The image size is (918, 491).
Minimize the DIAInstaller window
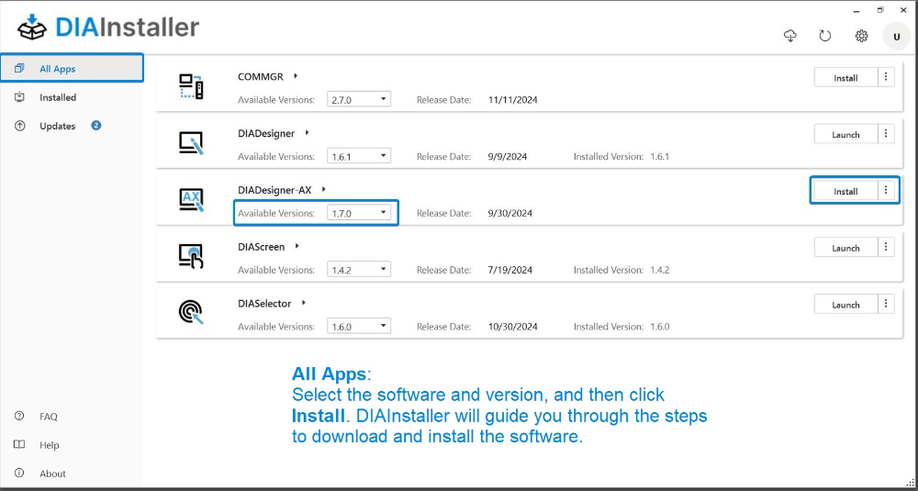pos(856,10)
